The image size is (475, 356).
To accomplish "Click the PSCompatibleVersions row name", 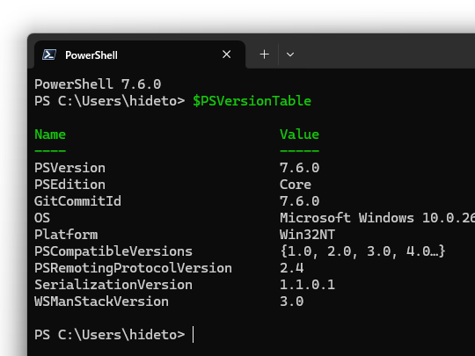I will (113, 251).
